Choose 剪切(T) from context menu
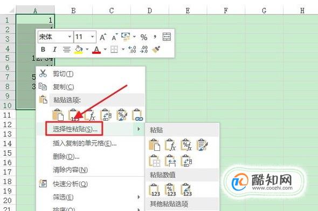Viewport: 318px width, 211px height. coord(63,74)
